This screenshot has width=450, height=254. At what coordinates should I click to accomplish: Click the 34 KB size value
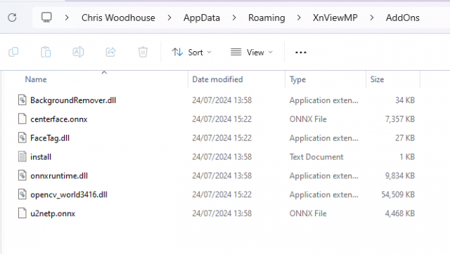tap(405, 100)
